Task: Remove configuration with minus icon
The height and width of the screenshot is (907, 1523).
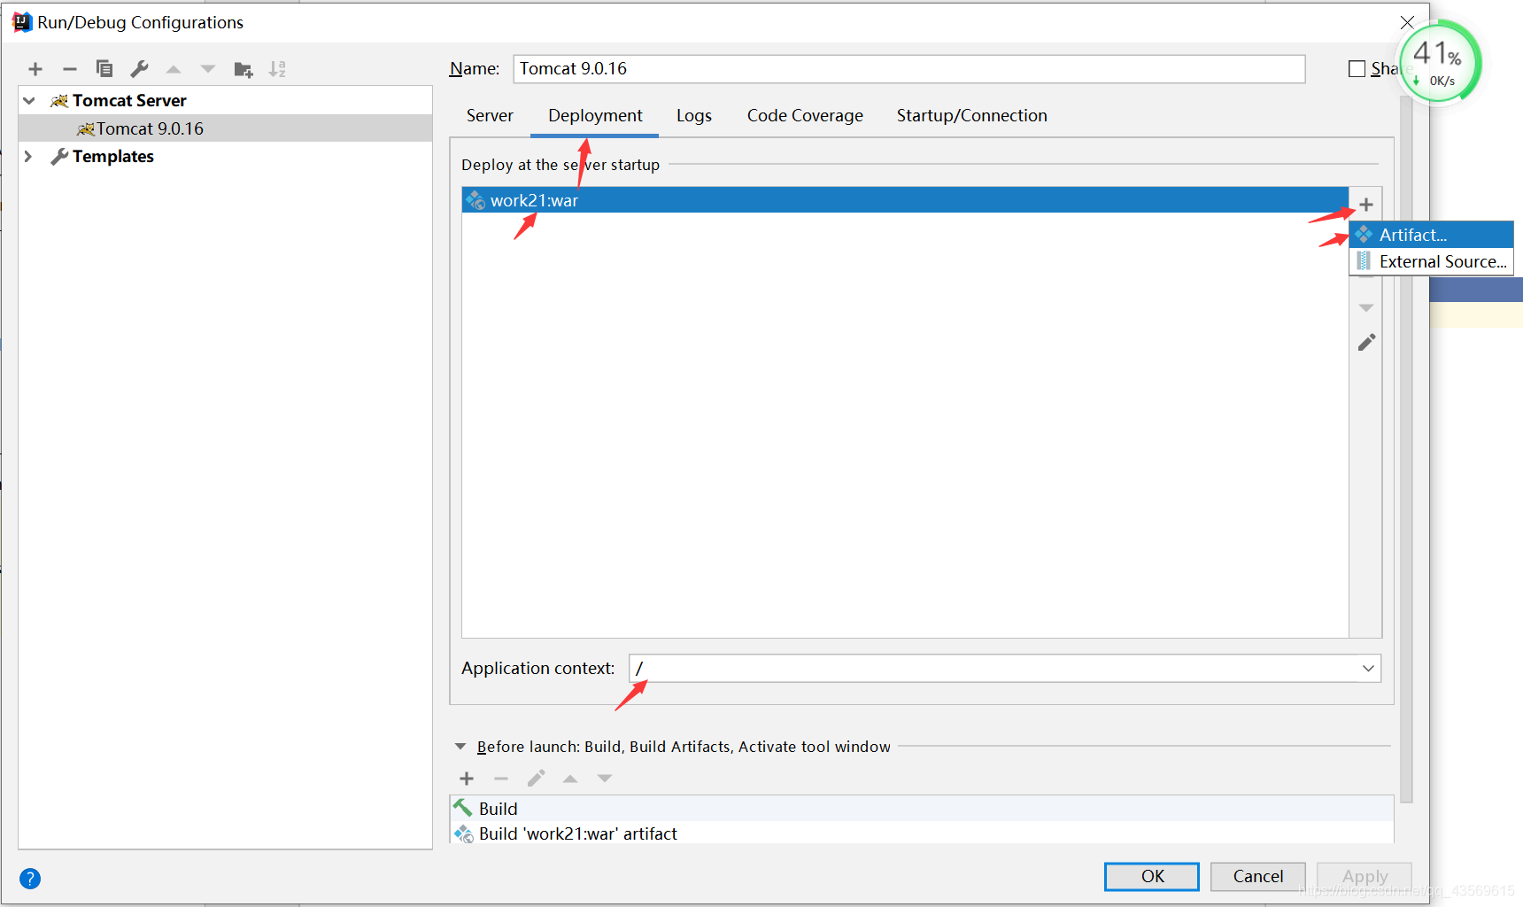Action: pos(70,69)
